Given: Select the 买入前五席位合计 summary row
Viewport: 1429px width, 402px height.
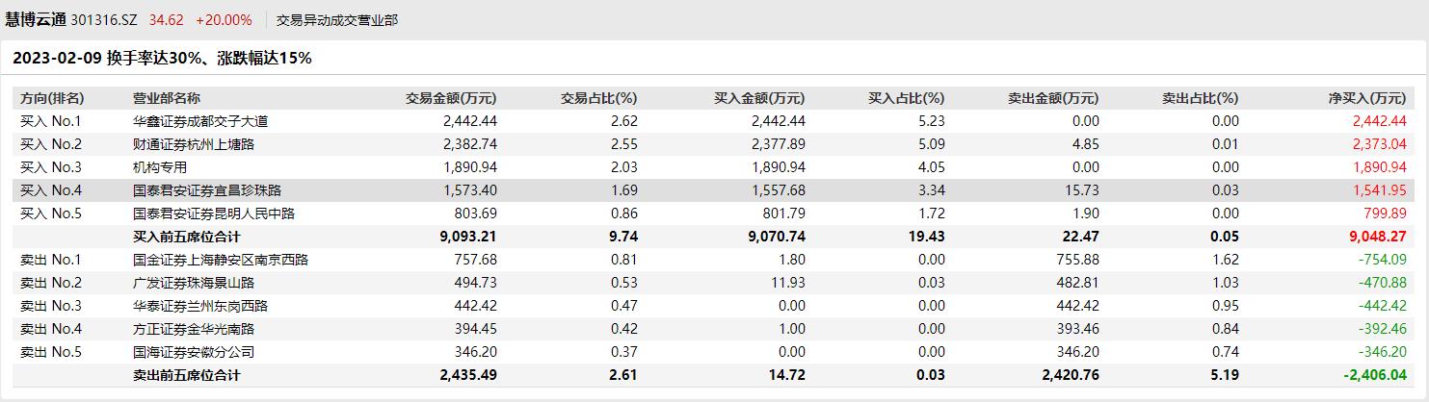Looking at the screenshot, I should [187, 237].
